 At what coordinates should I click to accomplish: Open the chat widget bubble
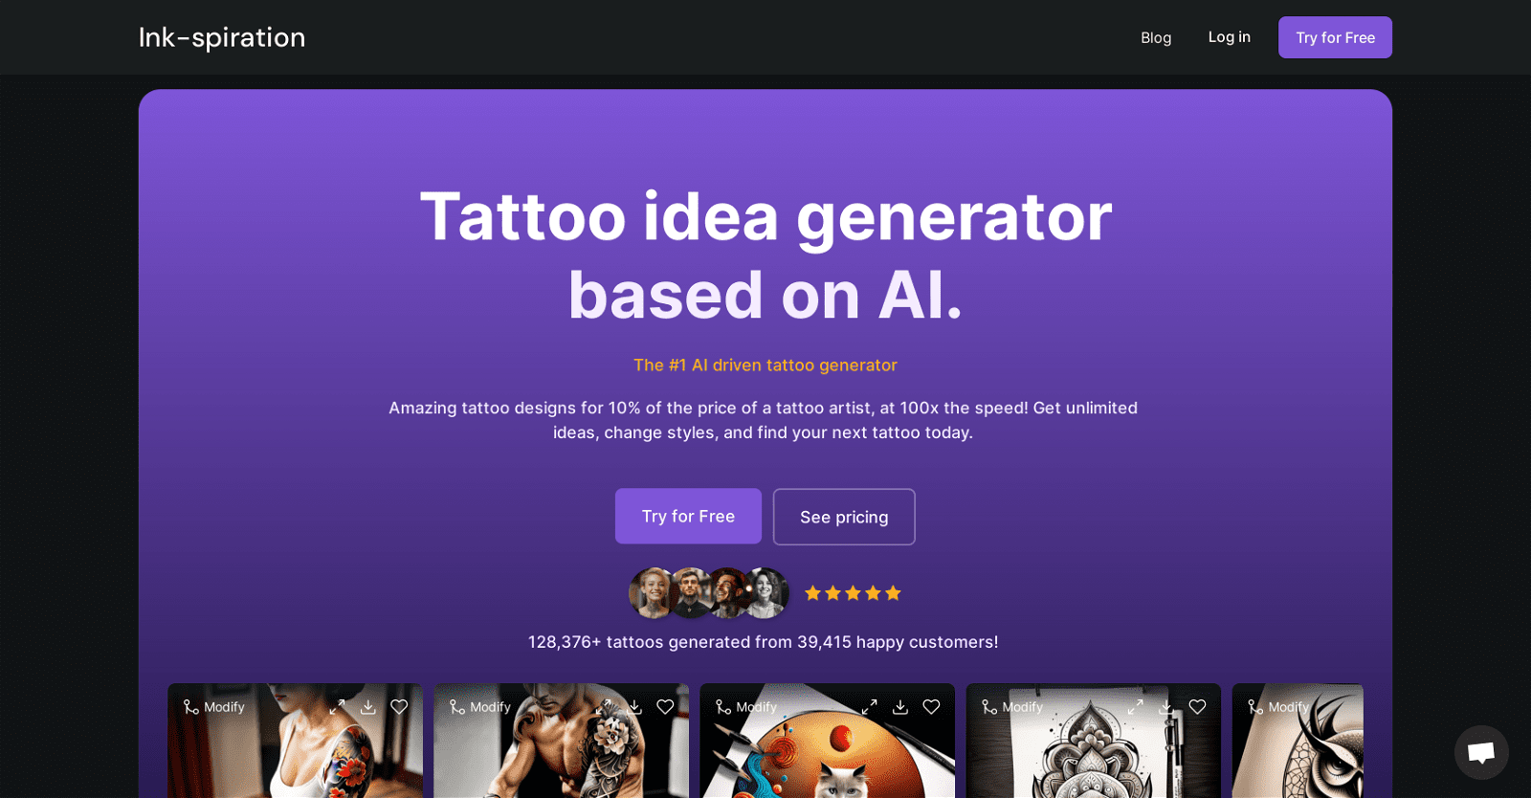point(1481,752)
